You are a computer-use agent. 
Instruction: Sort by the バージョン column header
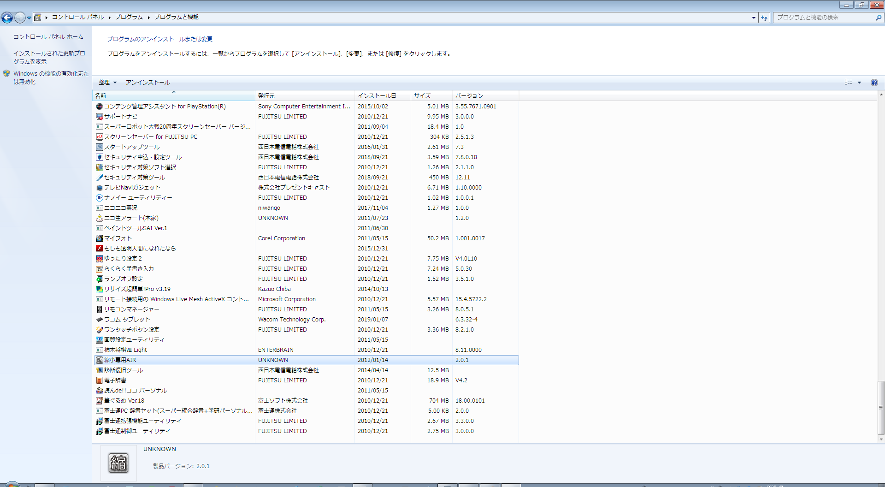click(x=486, y=96)
